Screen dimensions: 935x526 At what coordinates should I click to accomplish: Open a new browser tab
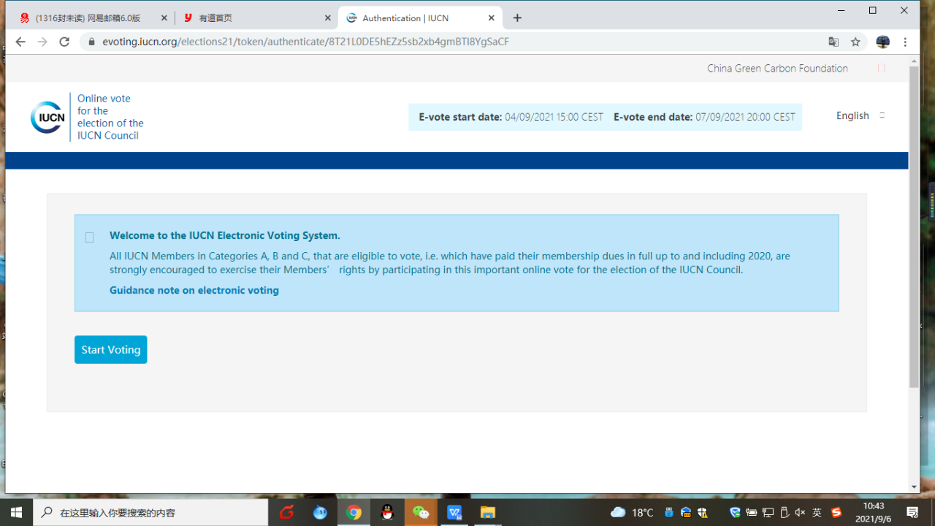(x=517, y=18)
